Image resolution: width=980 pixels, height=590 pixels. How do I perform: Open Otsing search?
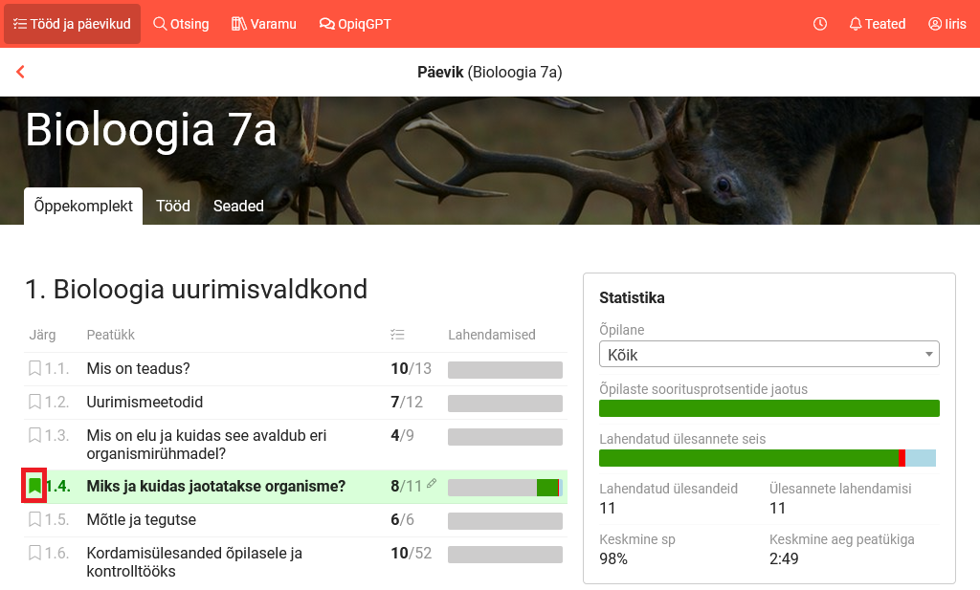pyautogui.click(x=181, y=24)
